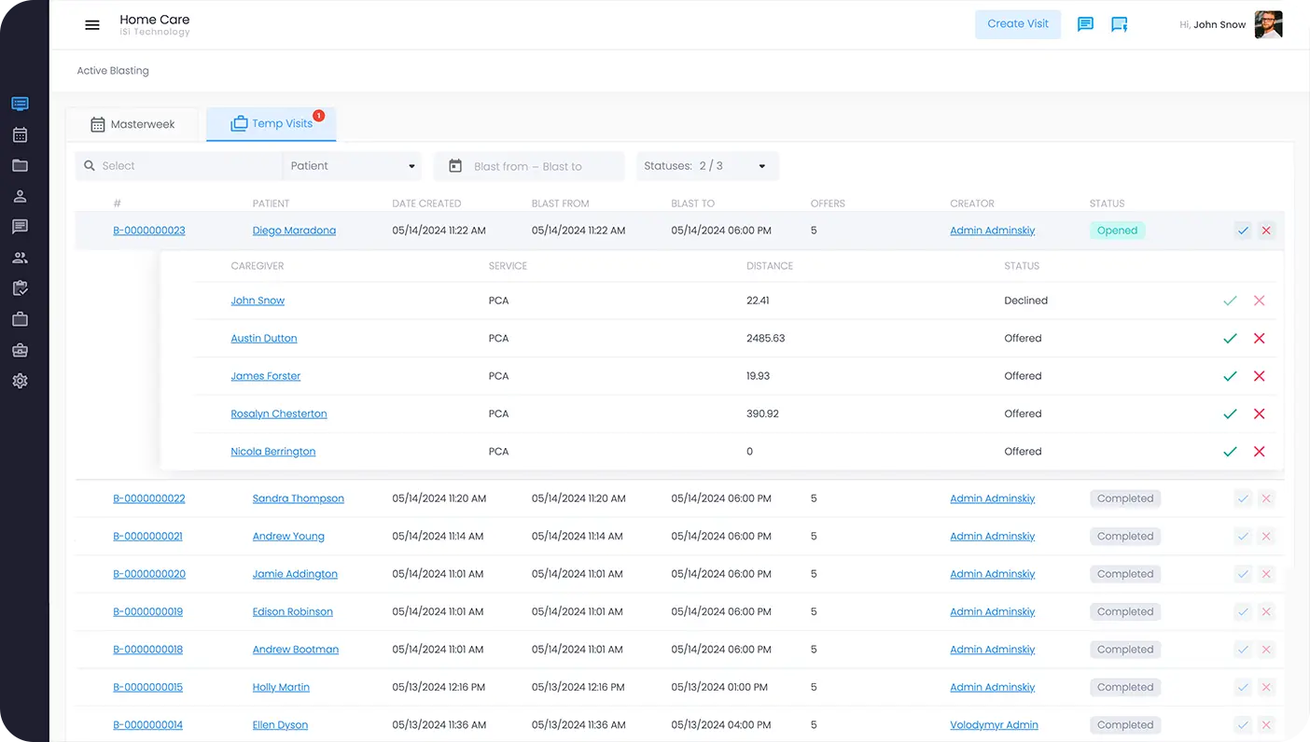Expand the Patient filter dropdown
1310x742 pixels.
pos(353,166)
